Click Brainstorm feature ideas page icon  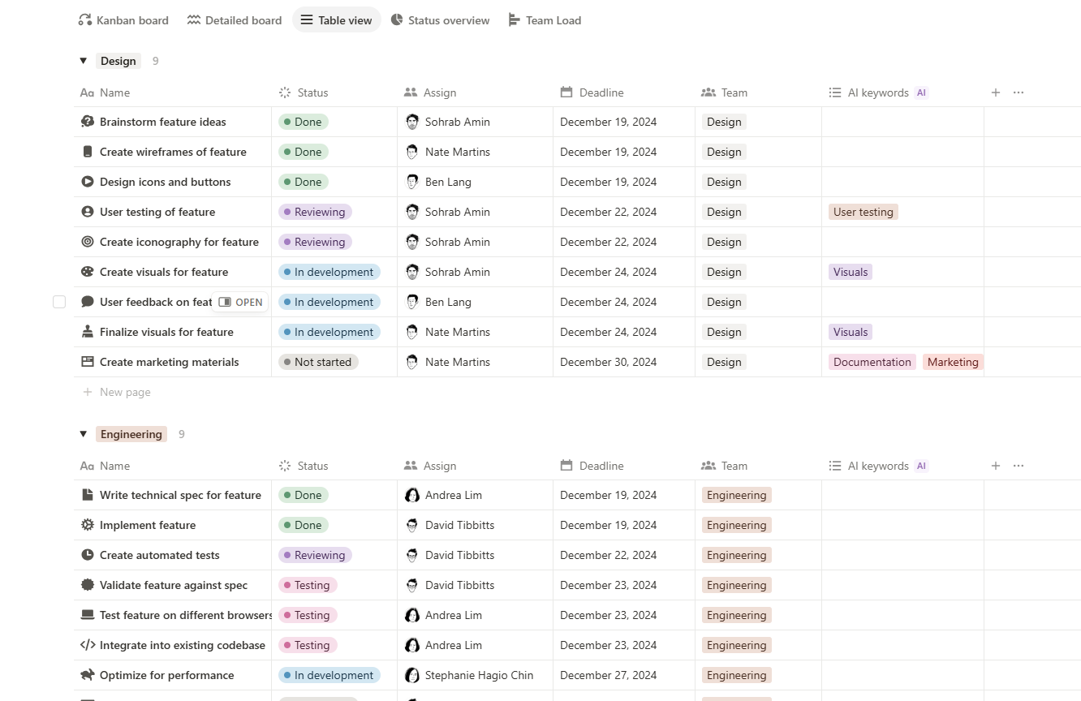[x=88, y=122]
